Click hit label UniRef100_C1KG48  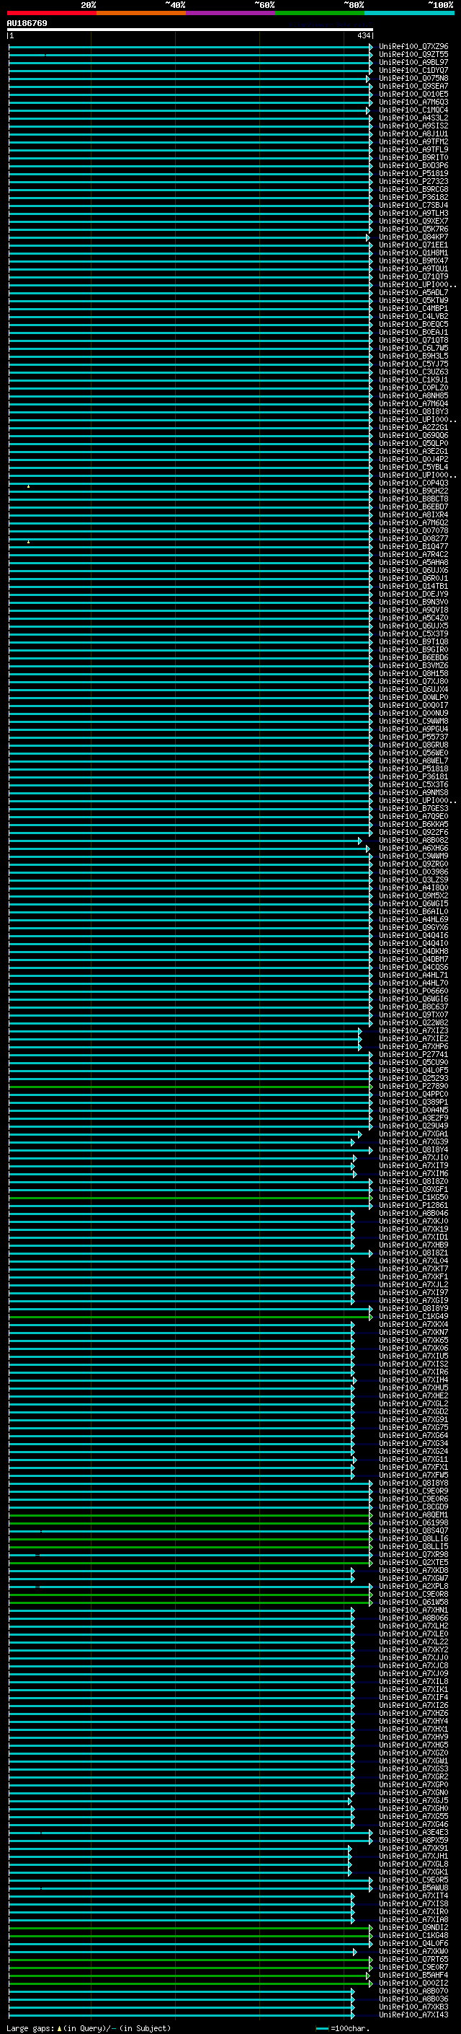click(413, 1935)
